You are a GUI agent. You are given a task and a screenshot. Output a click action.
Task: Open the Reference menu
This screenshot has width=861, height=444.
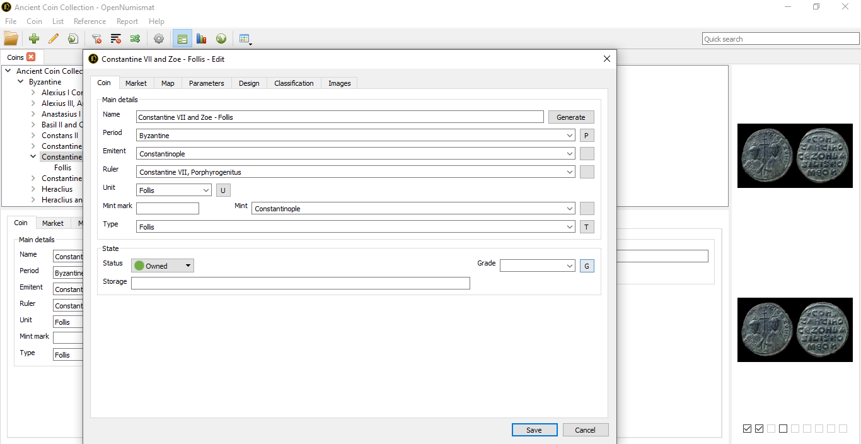coord(90,21)
